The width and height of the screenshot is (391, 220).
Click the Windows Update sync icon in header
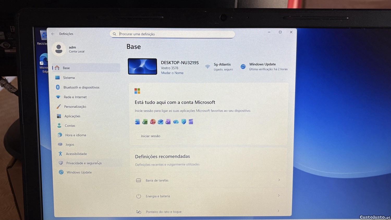coord(243,67)
